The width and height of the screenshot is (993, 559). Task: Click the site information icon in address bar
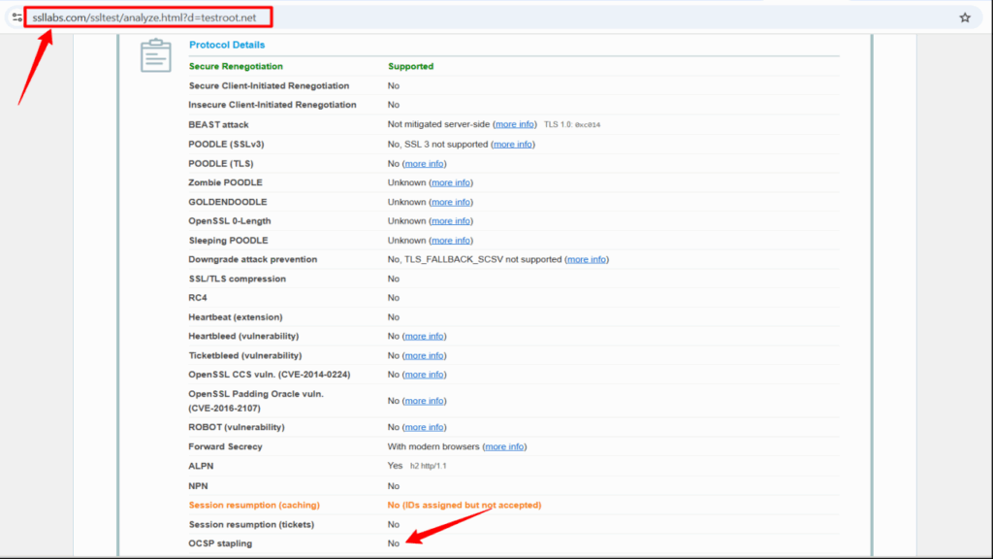coord(17,17)
